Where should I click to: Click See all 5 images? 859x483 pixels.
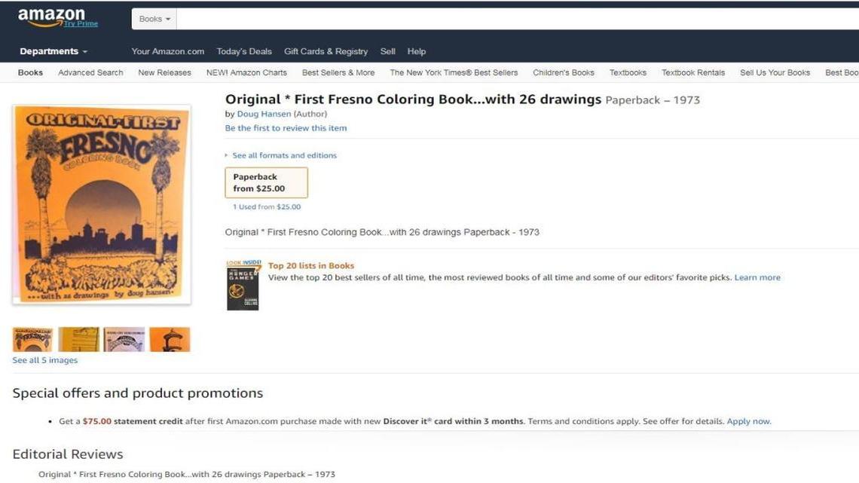pos(44,359)
